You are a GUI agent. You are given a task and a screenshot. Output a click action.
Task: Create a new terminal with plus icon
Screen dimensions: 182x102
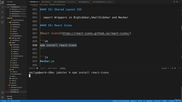[168, 68]
